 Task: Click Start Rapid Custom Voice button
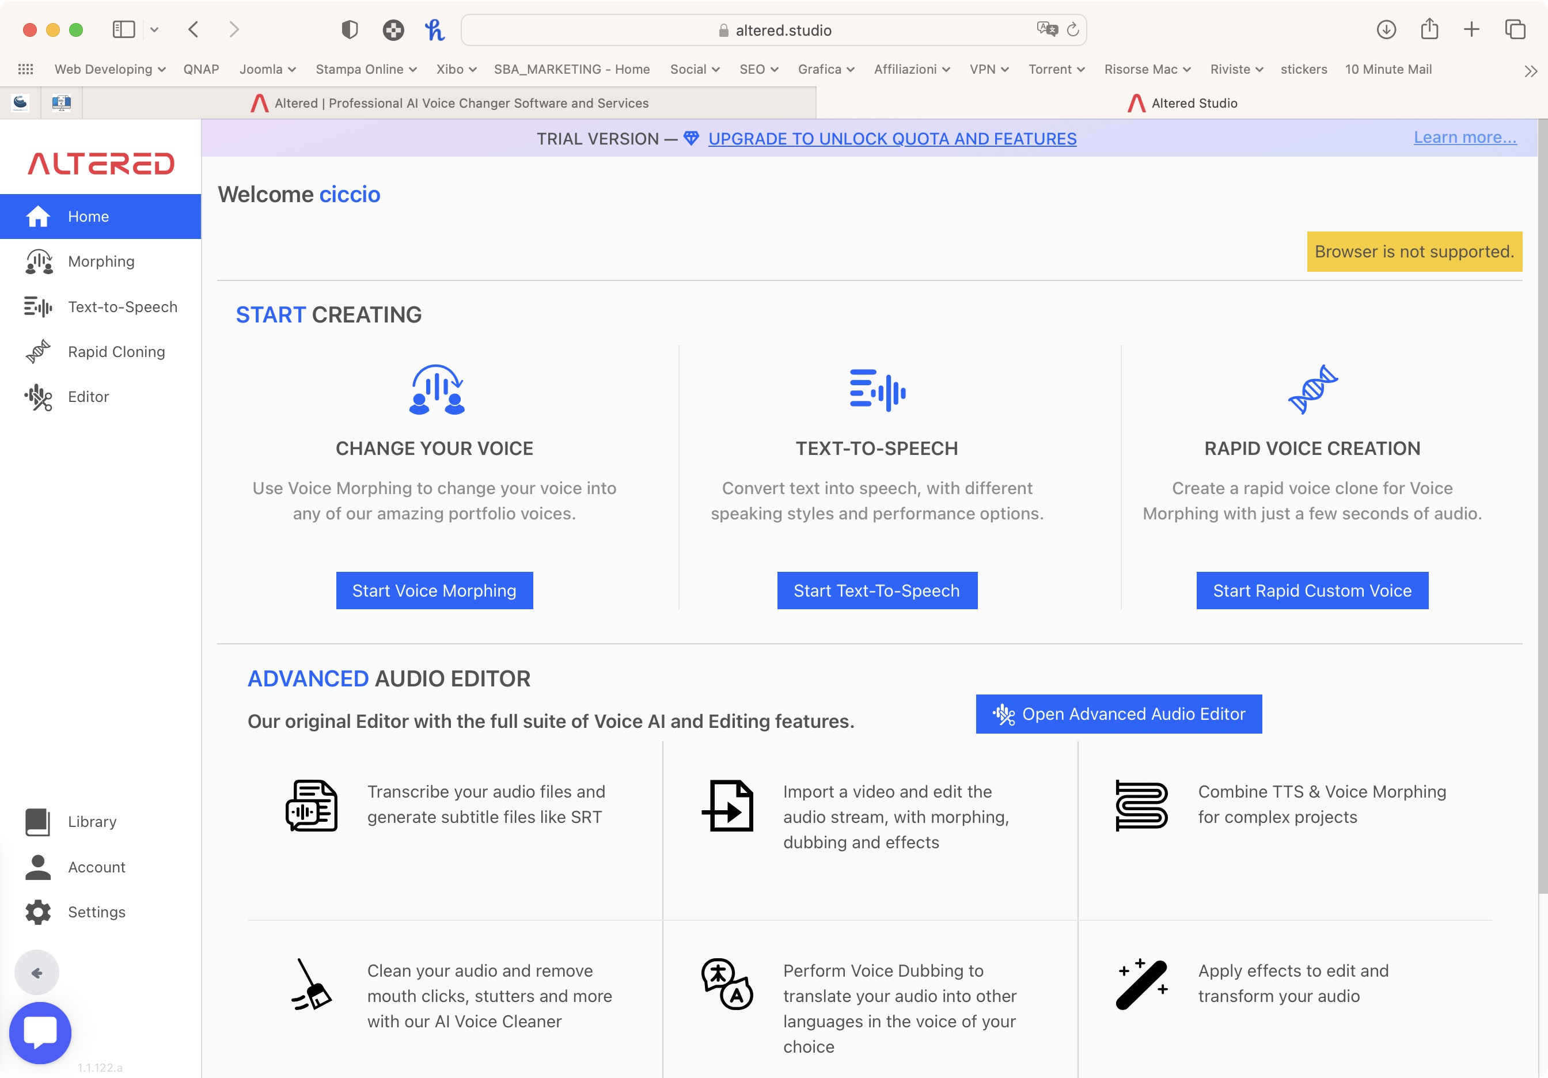(x=1312, y=591)
